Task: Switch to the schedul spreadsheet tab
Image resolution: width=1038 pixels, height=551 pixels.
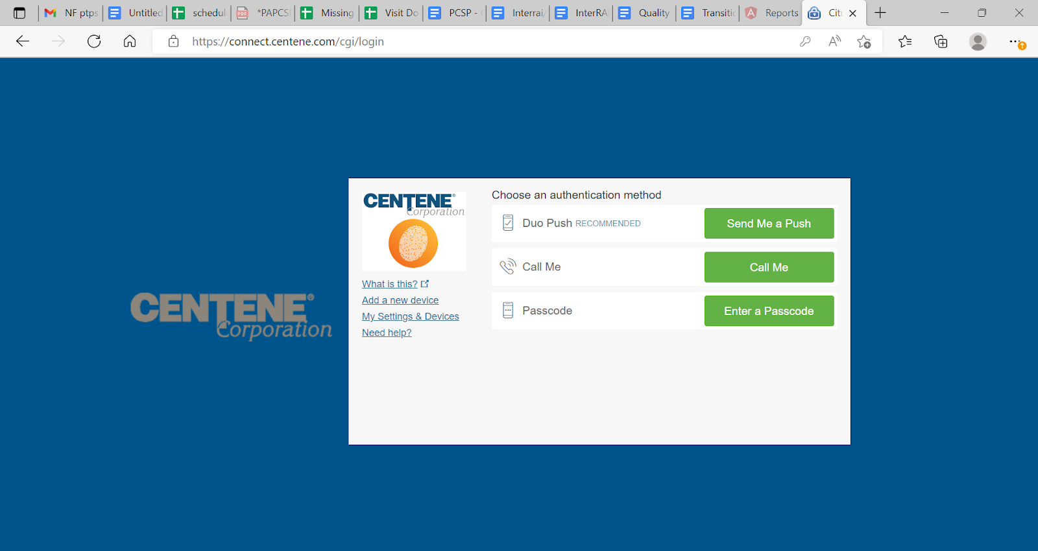Action: [199, 13]
